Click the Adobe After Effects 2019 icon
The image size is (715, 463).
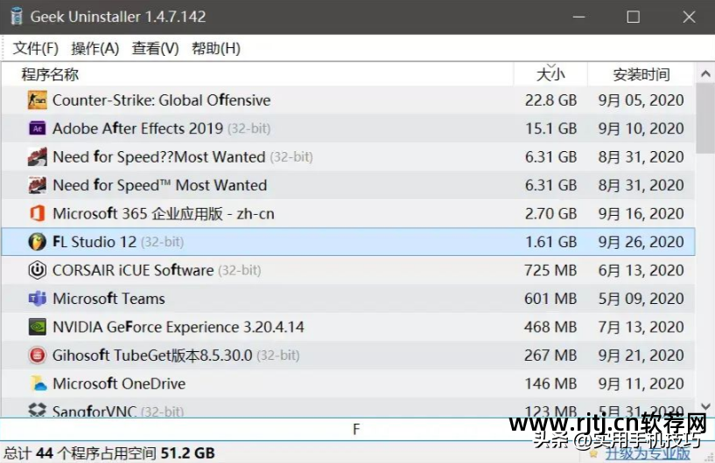coord(37,128)
